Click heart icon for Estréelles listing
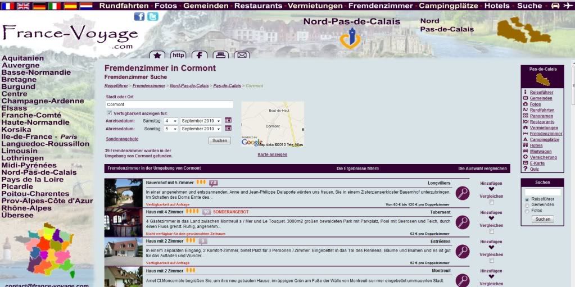Screen dimensions: 575x287 point(491,248)
